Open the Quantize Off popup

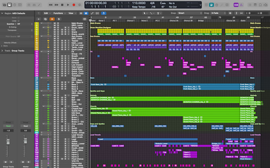(25, 24)
